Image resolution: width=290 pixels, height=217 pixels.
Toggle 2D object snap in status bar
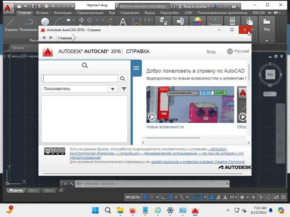(200, 197)
